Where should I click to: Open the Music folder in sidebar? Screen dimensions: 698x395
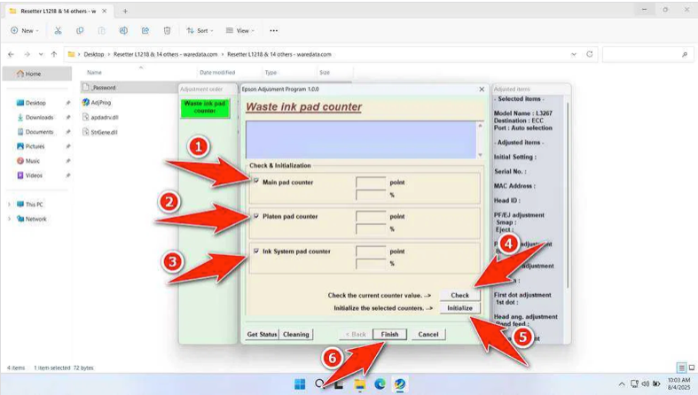click(x=32, y=161)
